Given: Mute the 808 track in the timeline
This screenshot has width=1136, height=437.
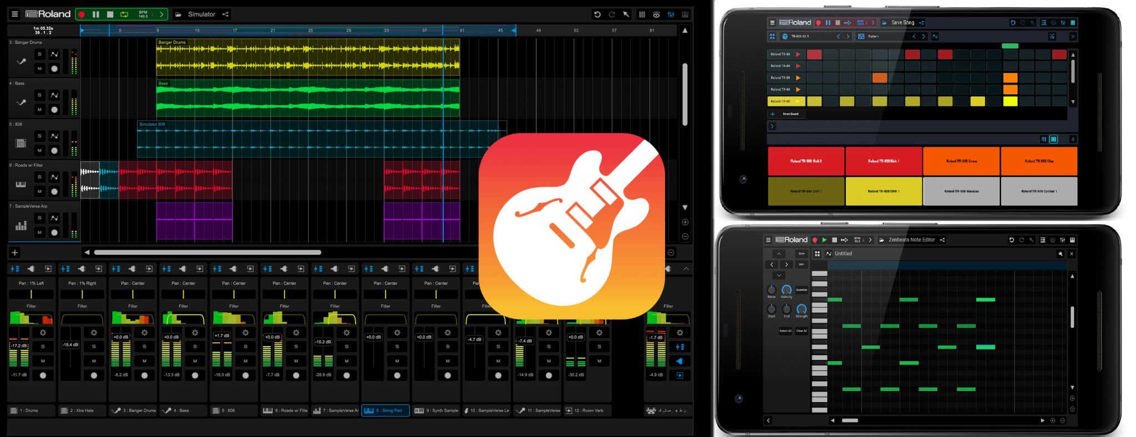Looking at the screenshot, I should [39, 150].
